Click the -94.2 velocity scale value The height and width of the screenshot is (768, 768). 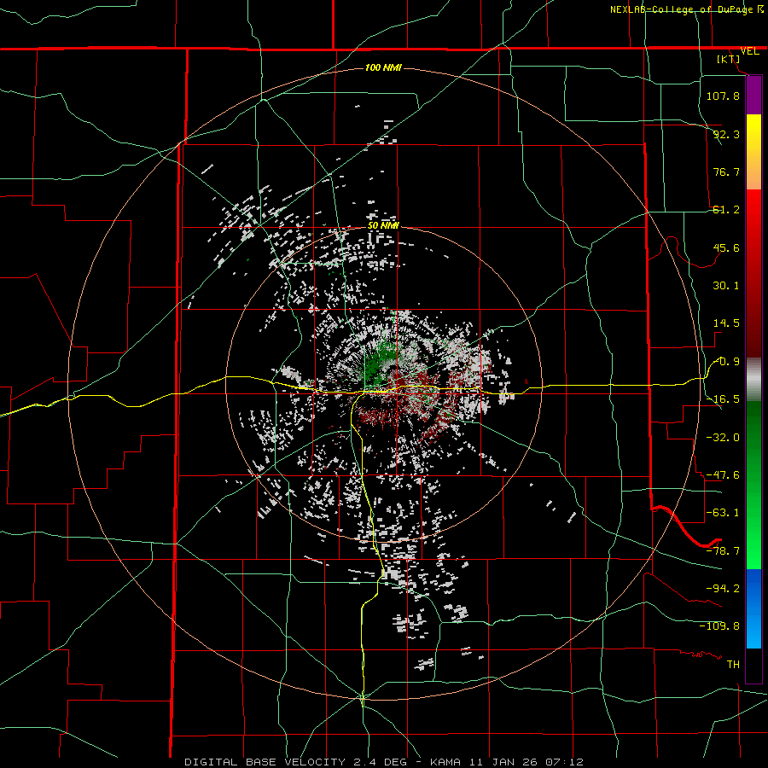(723, 589)
